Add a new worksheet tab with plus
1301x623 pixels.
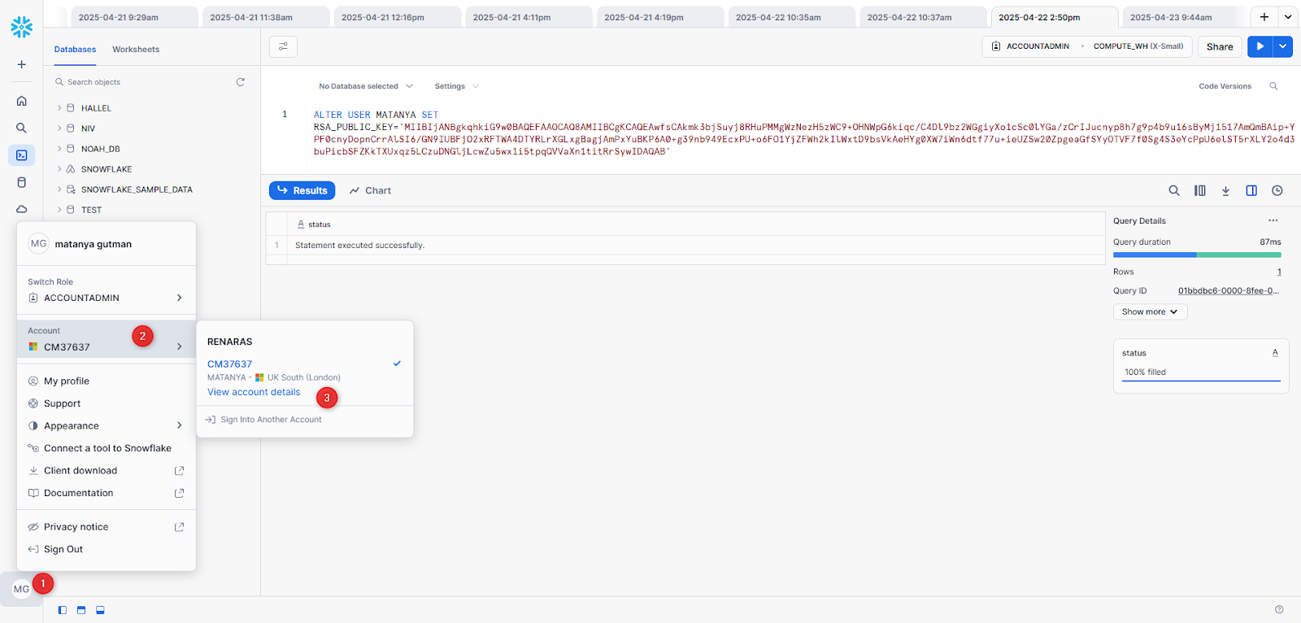click(1264, 17)
